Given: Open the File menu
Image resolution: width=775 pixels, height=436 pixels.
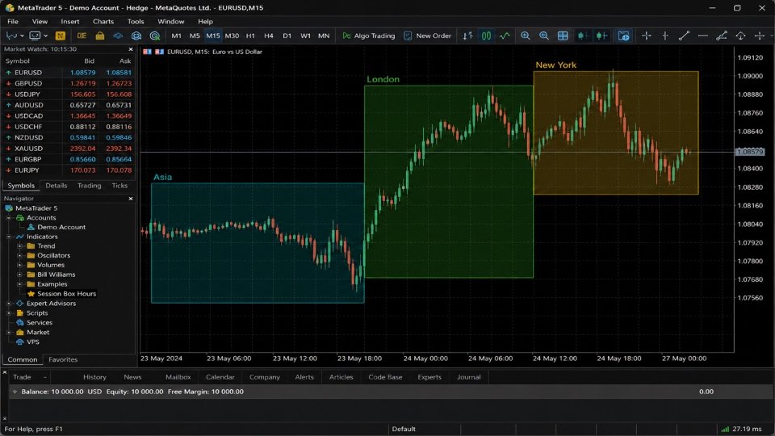Looking at the screenshot, I should point(13,21).
